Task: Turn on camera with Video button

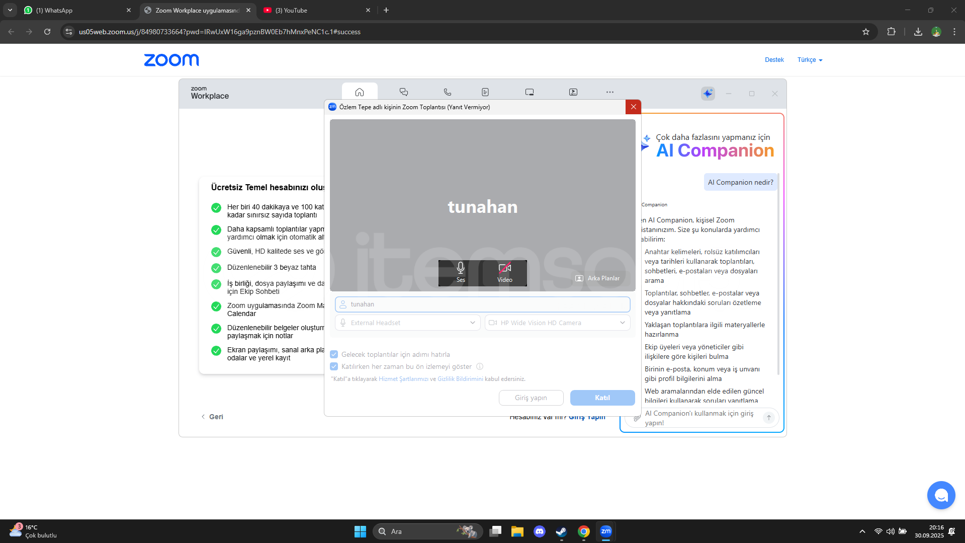Action: pos(504,272)
